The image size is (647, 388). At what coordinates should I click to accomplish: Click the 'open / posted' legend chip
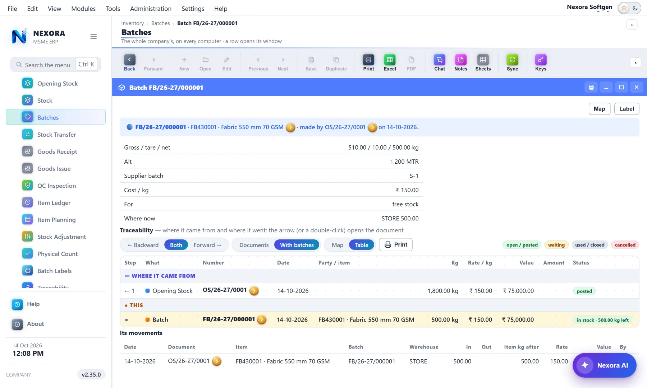coord(522,245)
